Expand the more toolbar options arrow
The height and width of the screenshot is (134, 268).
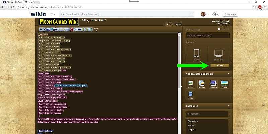click(x=96, y=29)
